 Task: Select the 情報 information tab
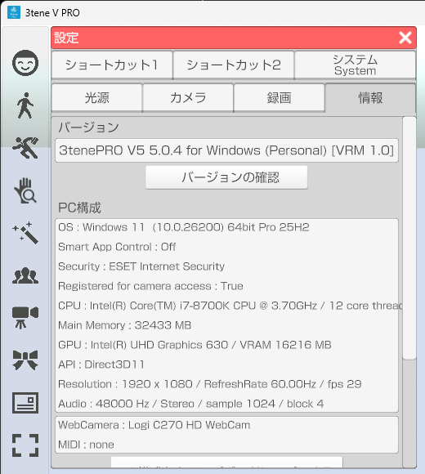click(x=370, y=97)
